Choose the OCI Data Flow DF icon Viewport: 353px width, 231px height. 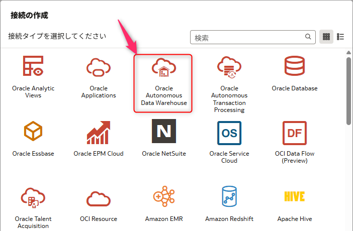click(295, 133)
